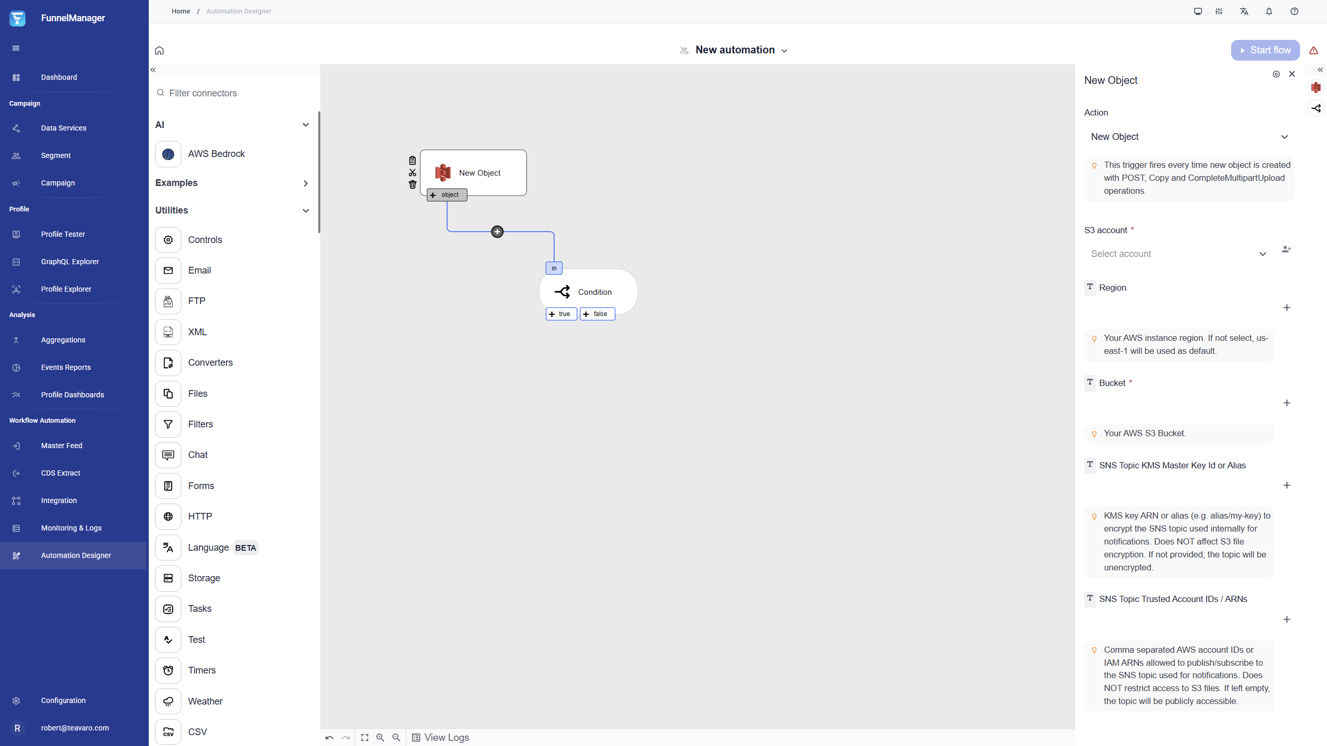
Task: Select the Storage connector icon
Action: point(168,578)
